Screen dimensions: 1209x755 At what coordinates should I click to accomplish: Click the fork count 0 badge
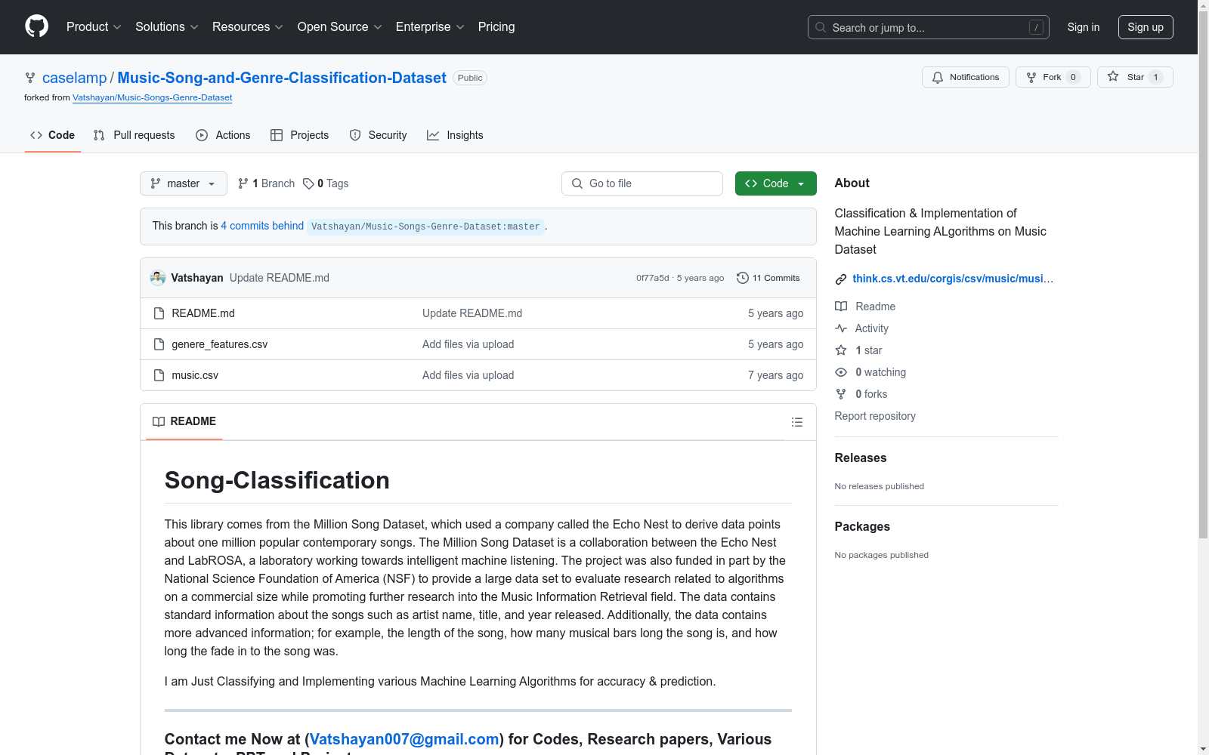pyautogui.click(x=1073, y=77)
